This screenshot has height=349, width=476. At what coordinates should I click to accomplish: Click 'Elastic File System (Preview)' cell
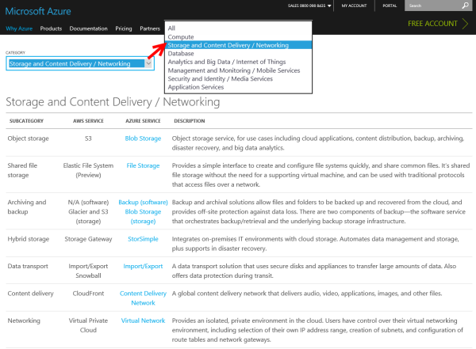tap(88, 170)
